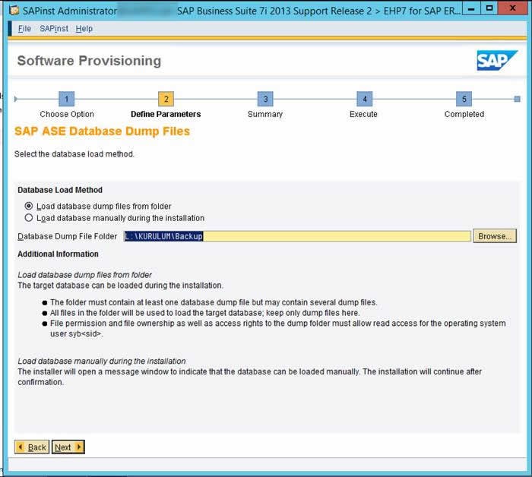Click the 'Summary' step label
The height and width of the screenshot is (477, 532).
click(x=265, y=114)
